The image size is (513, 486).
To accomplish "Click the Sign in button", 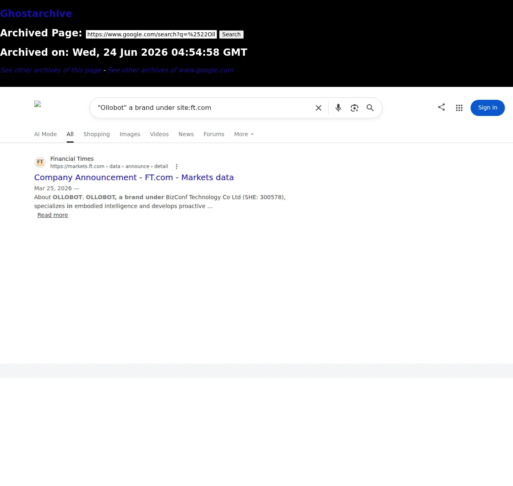I will [488, 108].
